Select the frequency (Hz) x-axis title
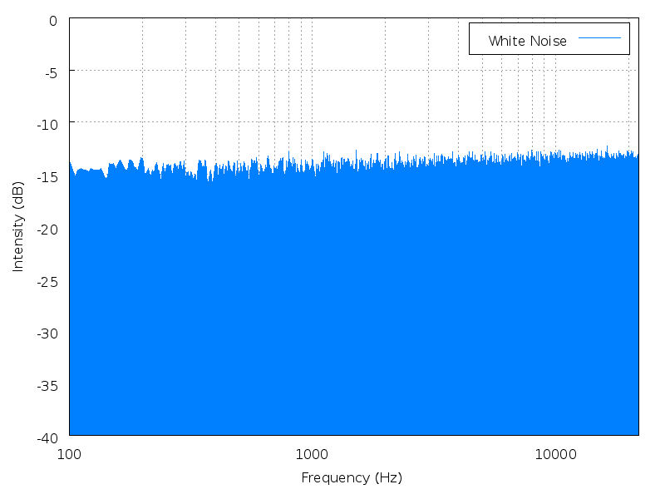 pos(355,477)
